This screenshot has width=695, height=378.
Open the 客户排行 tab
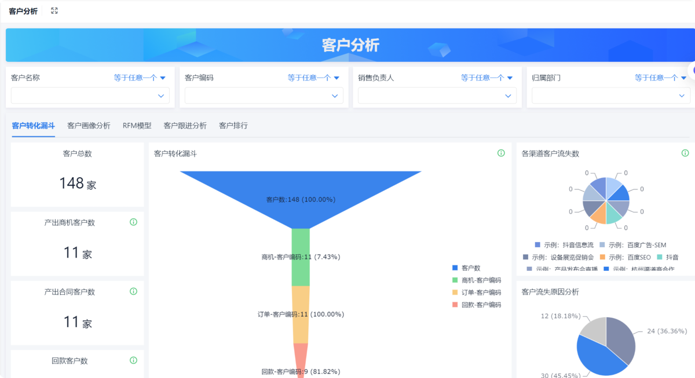233,125
